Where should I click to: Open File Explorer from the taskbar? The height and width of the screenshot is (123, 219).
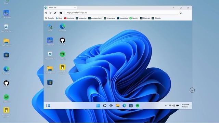(118, 106)
